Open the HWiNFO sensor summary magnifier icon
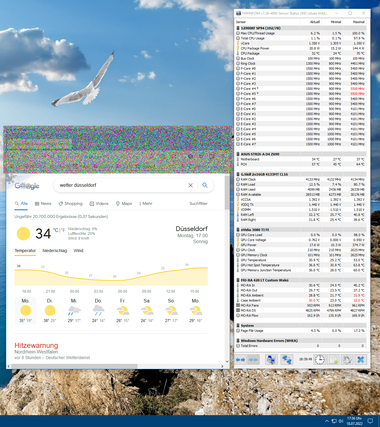 tap(271, 360)
